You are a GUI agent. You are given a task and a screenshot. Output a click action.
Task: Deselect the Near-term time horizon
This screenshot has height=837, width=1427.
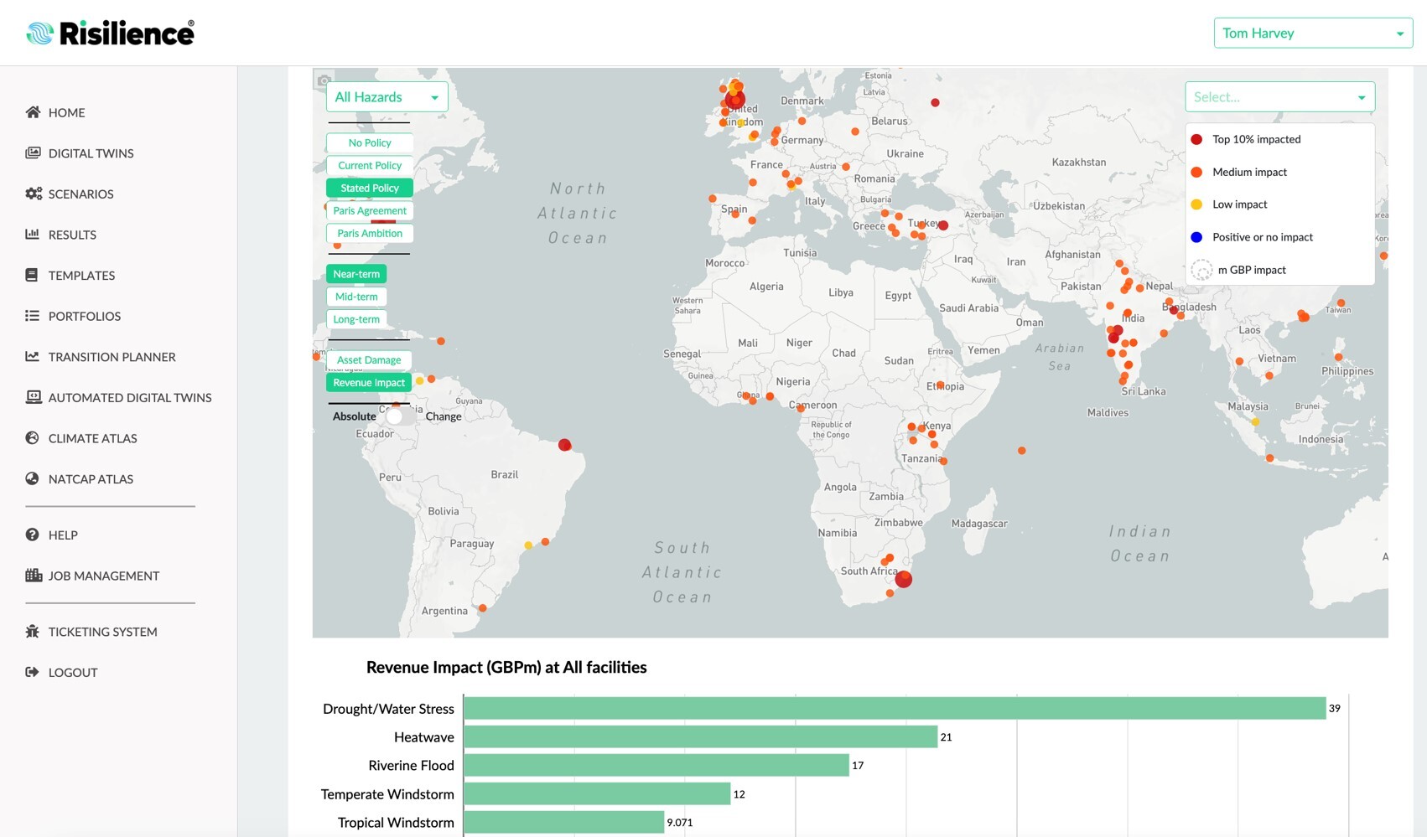coord(356,273)
